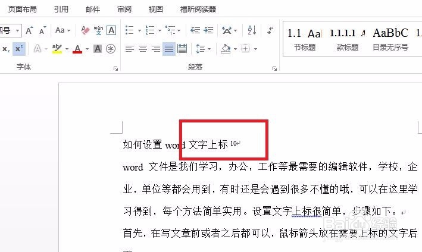Image resolution: width=422 pixels, height=252 pixels.
Task: Open font color dropdown arrow
Action: coord(87,49)
